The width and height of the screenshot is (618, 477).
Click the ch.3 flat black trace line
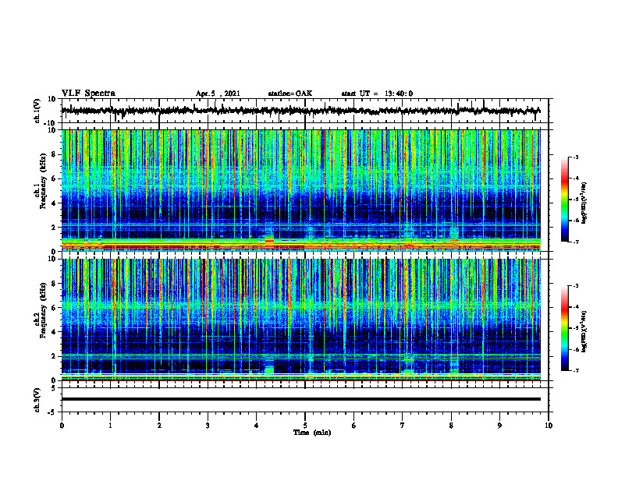click(x=301, y=399)
